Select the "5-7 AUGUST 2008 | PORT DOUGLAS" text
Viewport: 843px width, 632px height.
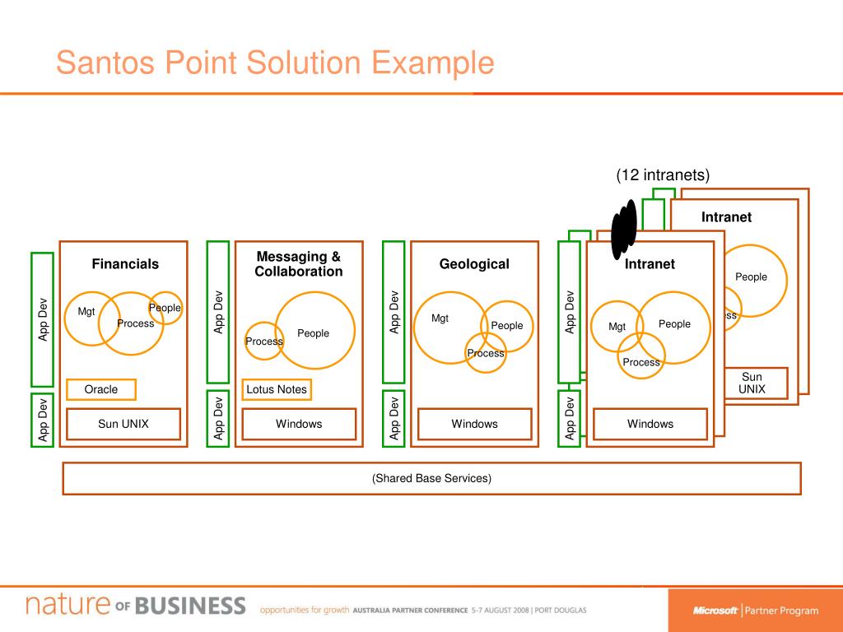[x=529, y=611]
